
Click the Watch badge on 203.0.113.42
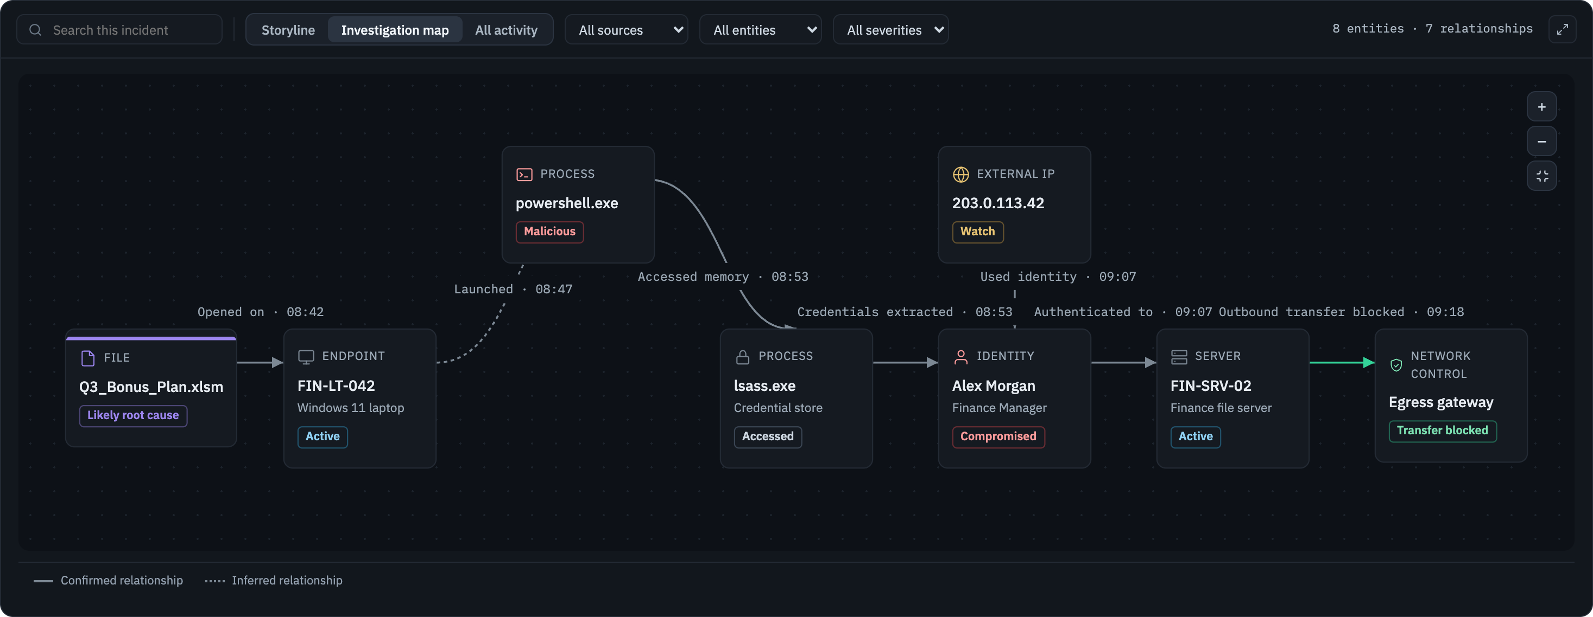coord(977,232)
